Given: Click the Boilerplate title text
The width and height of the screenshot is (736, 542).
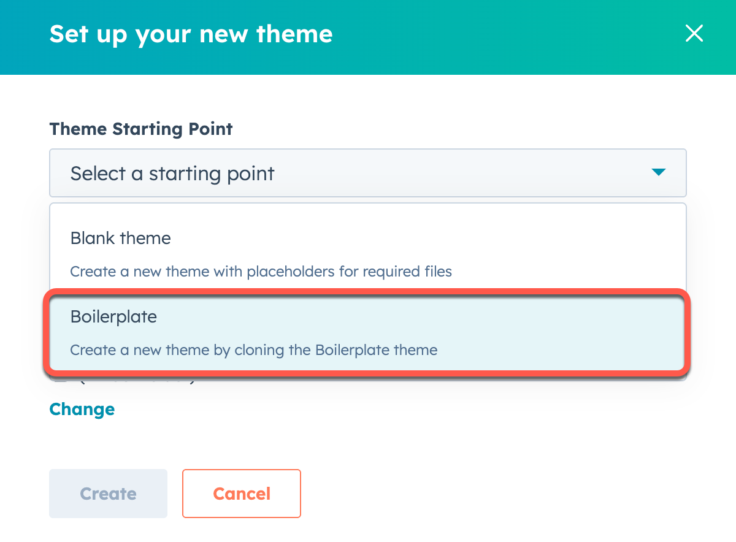Looking at the screenshot, I should point(113,317).
